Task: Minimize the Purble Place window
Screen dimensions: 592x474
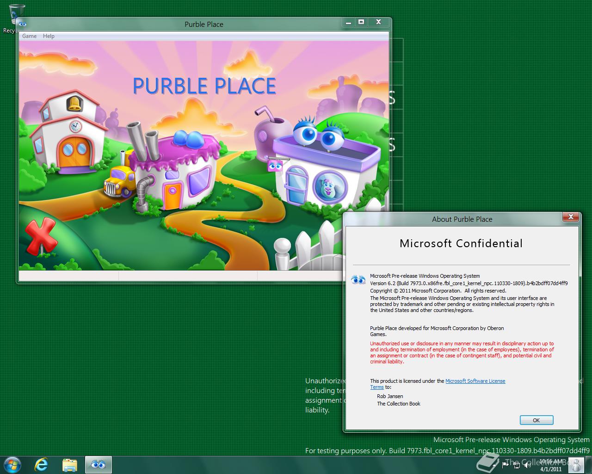Action: point(349,22)
